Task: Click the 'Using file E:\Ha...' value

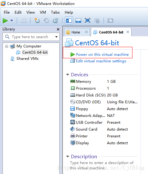Action: pyautogui.click(x=122, y=102)
